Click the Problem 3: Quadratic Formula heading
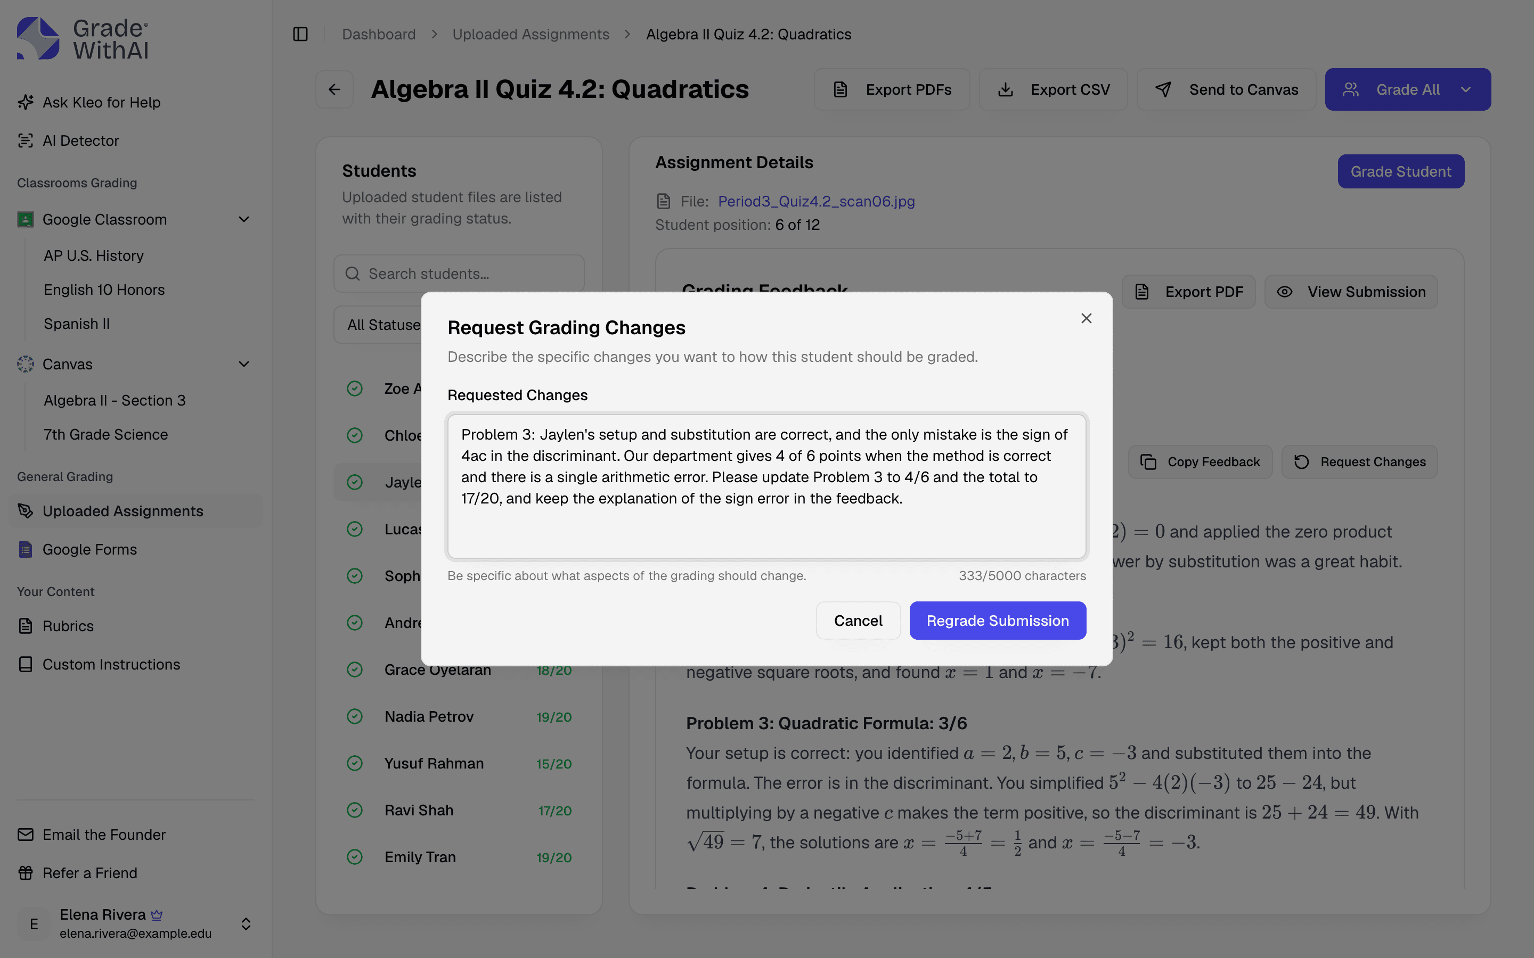 827,723
